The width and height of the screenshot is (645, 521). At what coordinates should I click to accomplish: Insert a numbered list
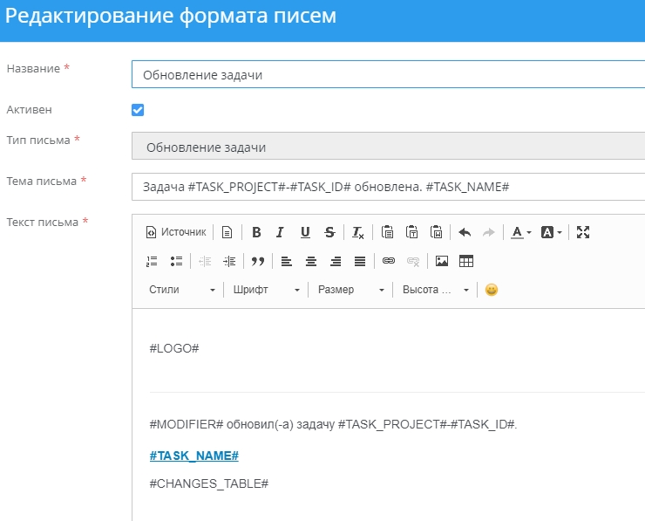[152, 261]
